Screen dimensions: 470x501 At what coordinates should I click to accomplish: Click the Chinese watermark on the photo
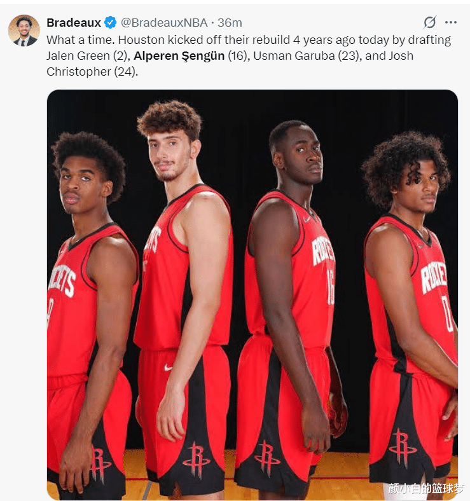[x=427, y=488]
